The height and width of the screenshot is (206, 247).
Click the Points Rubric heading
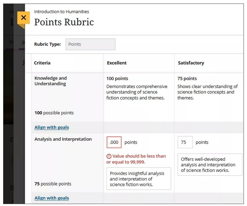point(64,22)
